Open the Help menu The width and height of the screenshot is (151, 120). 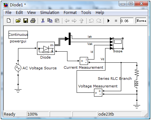100,13
